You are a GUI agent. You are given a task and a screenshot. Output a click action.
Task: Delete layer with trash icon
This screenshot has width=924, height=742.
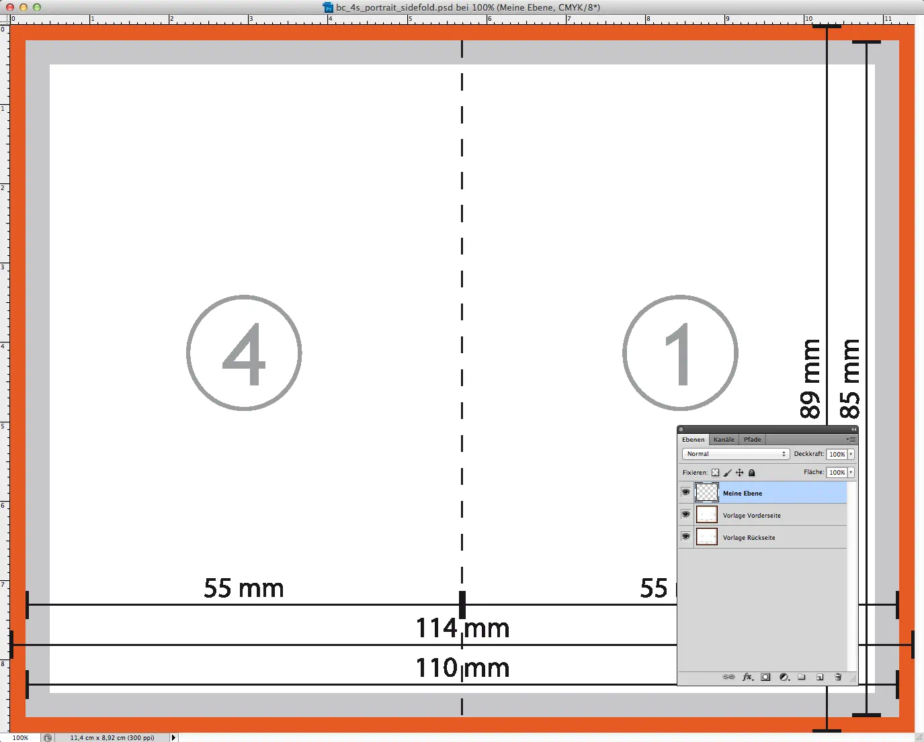coord(838,677)
